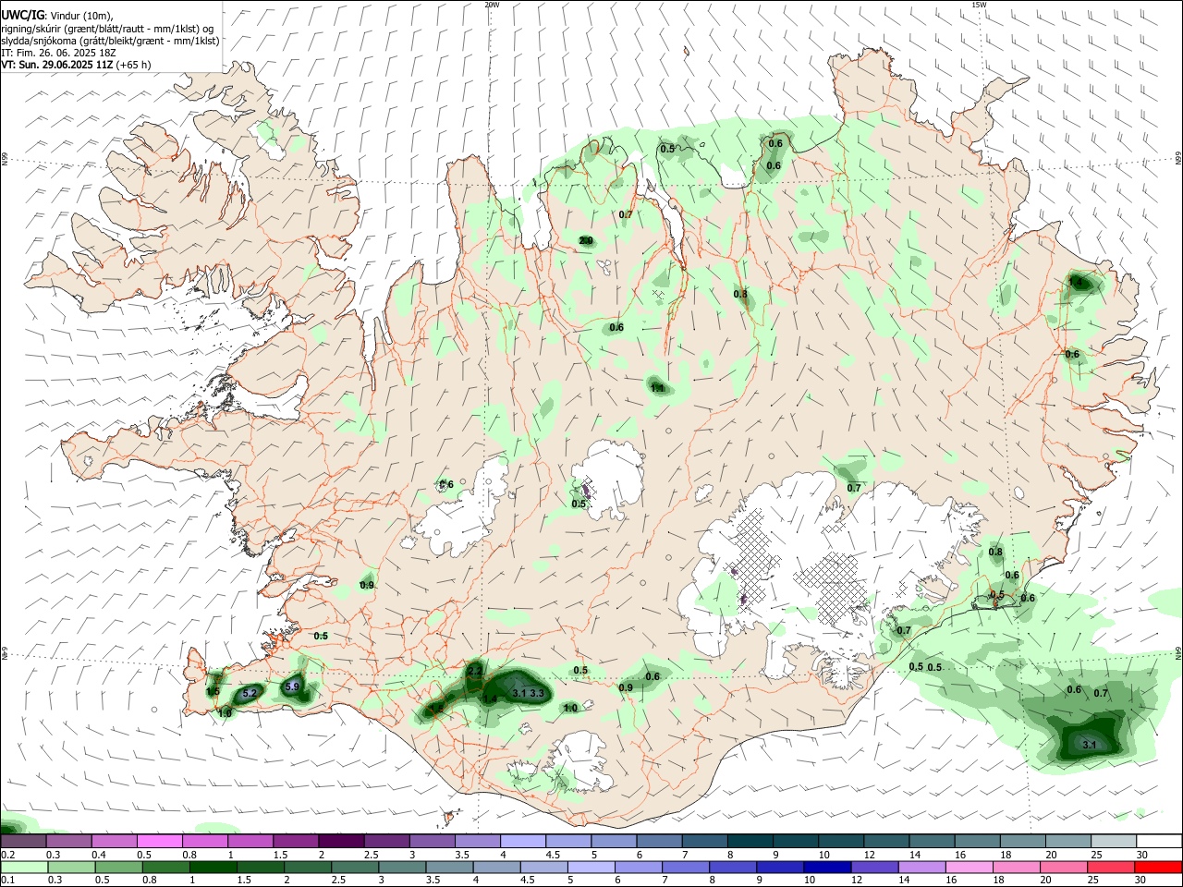Viewport: 1183px width, 887px height.
Task: Select the slydda/snjókoma legend description line
Action: [x=110, y=41]
